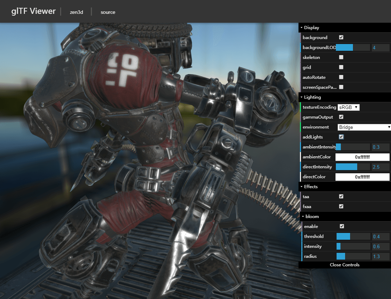Collapse the Effects folder
This screenshot has height=299, width=391.
click(x=345, y=187)
